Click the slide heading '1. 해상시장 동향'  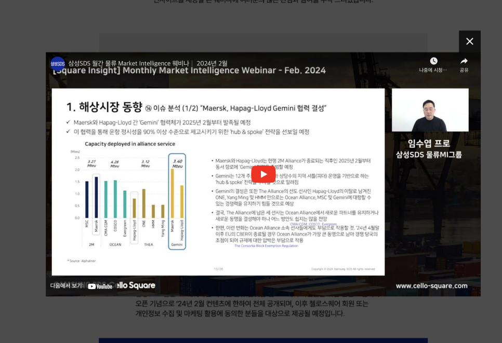[104, 107]
